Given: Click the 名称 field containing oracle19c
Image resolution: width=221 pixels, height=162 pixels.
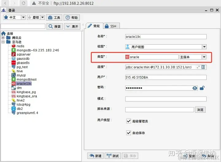Looking at the screenshot, I should coord(166,37).
